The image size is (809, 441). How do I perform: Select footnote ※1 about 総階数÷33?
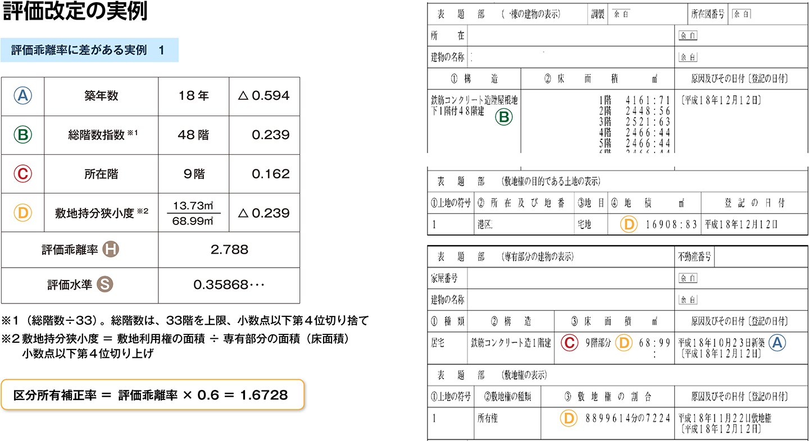click(185, 321)
